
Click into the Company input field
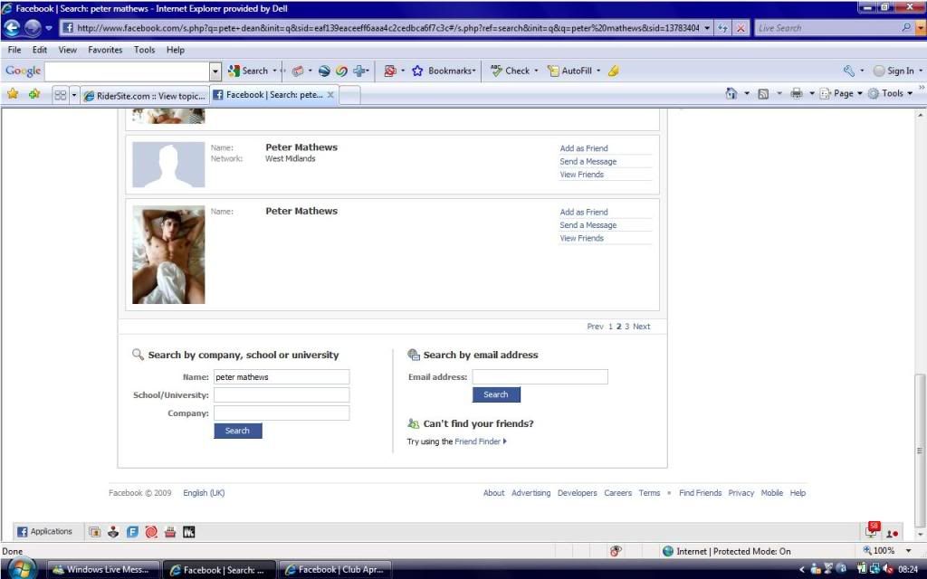click(x=282, y=413)
